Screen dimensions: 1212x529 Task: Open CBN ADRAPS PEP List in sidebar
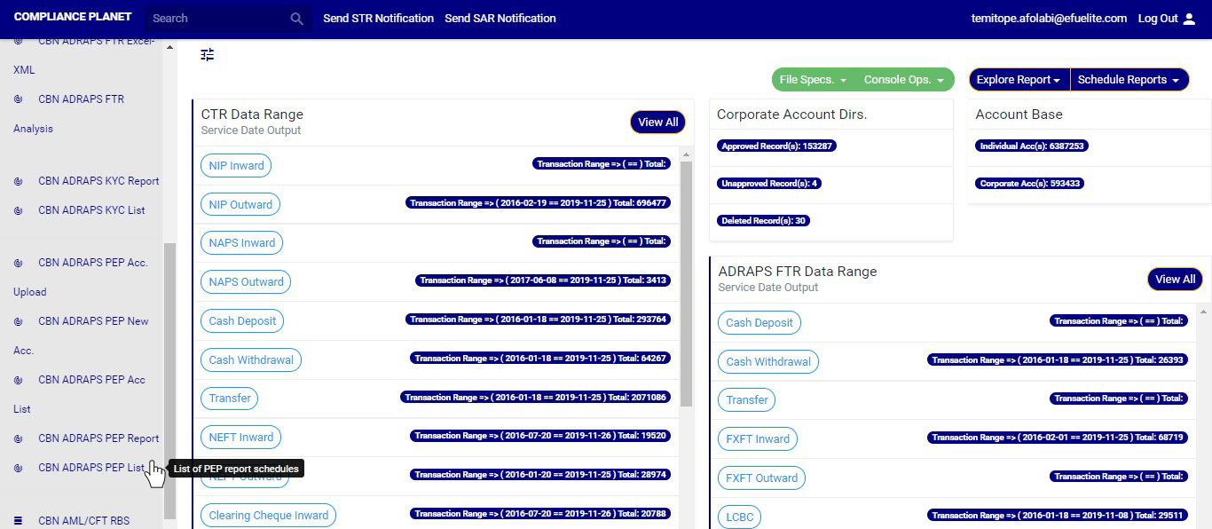(91, 468)
